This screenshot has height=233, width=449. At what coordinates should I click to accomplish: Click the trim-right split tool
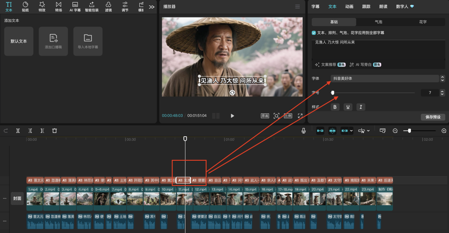pyautogui.click(x=42, y=131)
